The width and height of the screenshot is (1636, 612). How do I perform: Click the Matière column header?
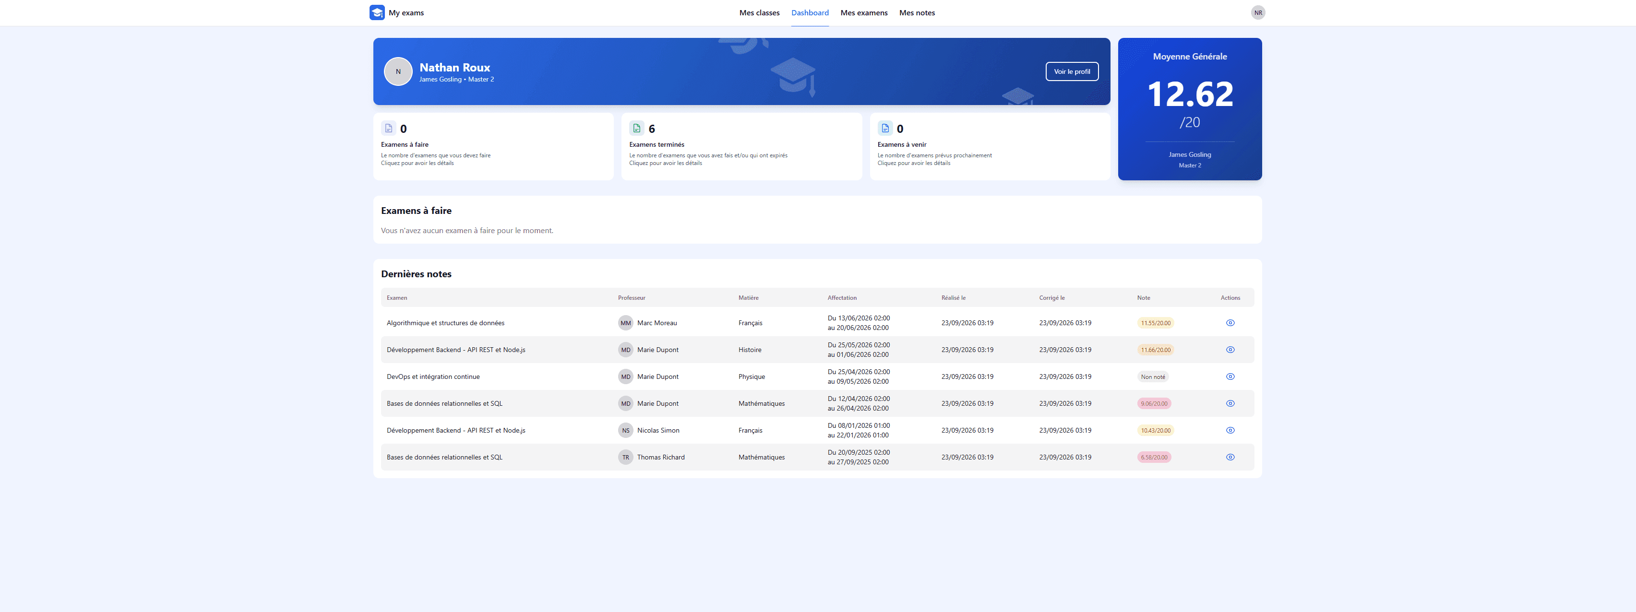coord(748,298)
